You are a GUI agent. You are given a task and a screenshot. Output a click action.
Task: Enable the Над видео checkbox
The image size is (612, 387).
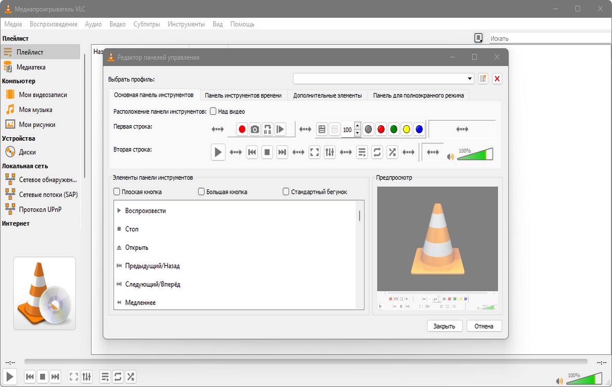click(x=213, y=111)
